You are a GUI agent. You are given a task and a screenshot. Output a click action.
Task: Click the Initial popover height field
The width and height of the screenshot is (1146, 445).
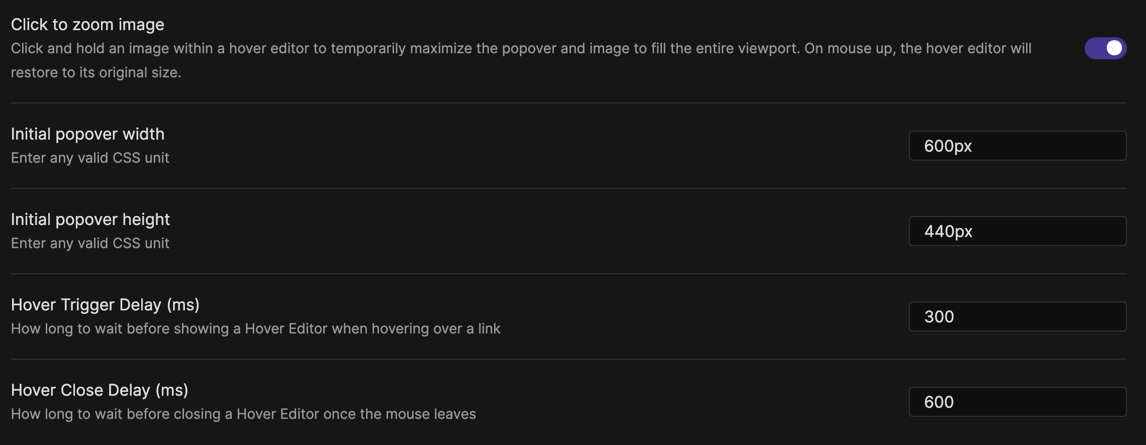1017,232
